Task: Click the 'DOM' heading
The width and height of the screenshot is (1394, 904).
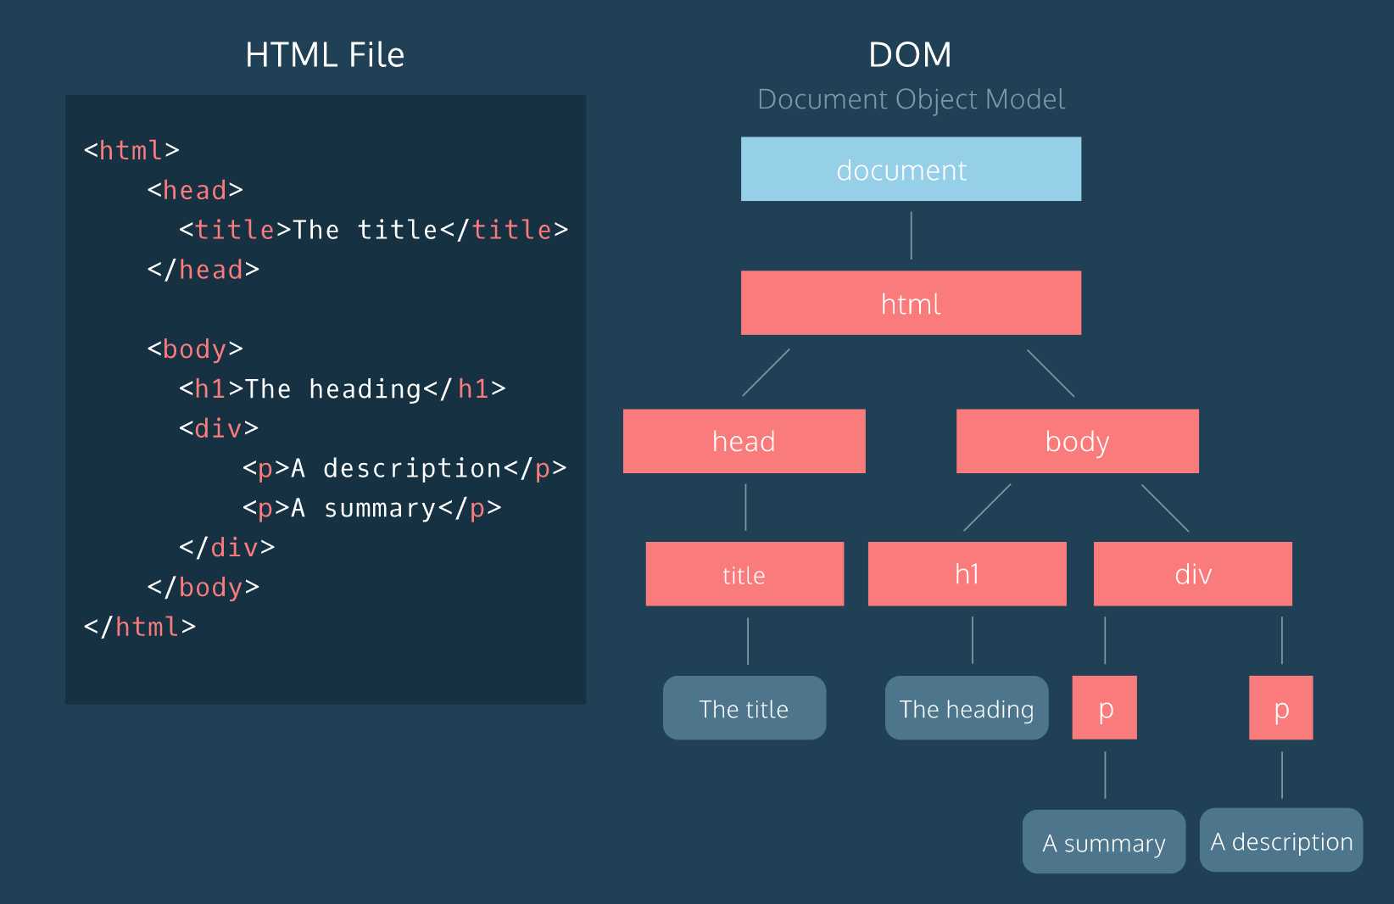Action: (x=910, y=55)
